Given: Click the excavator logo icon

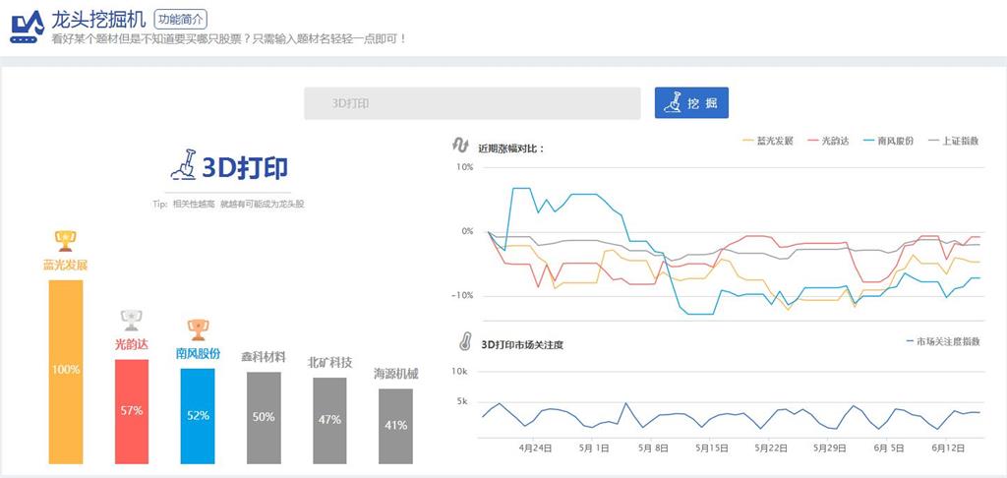Looking at the screenshot, I should [28, 28].
